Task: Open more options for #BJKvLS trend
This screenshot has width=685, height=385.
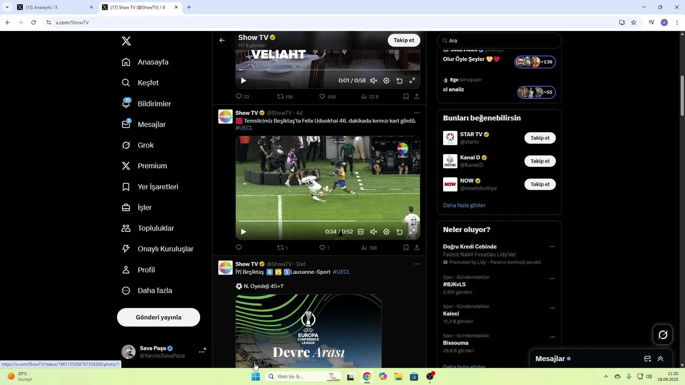Action: point(552,279)
